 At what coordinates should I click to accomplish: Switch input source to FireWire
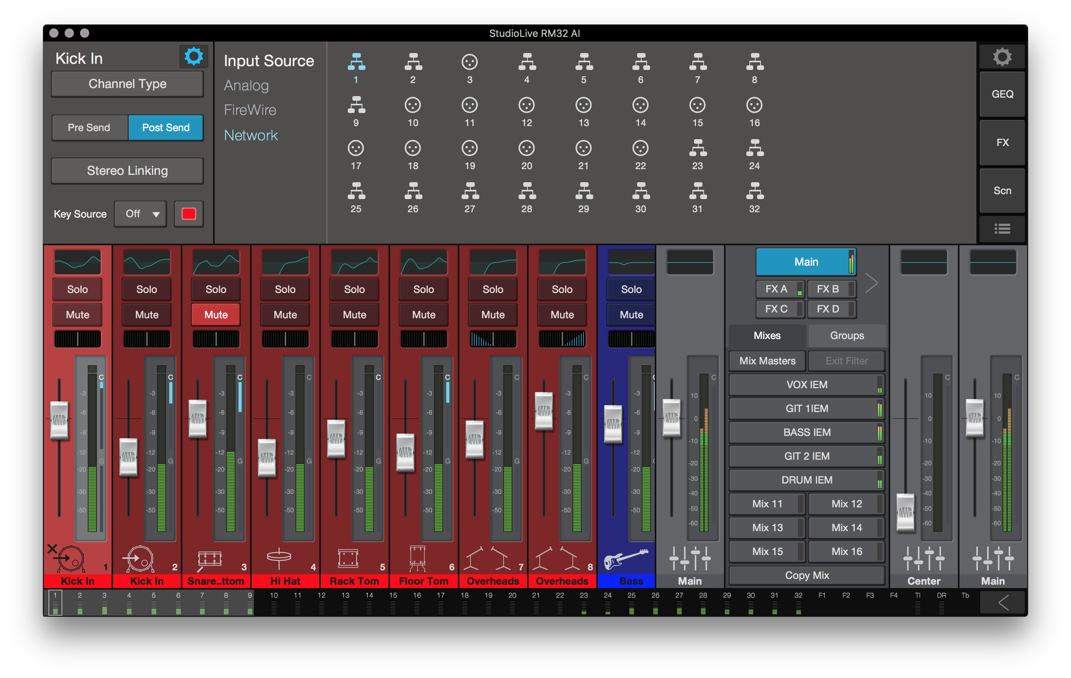[250, 110]
